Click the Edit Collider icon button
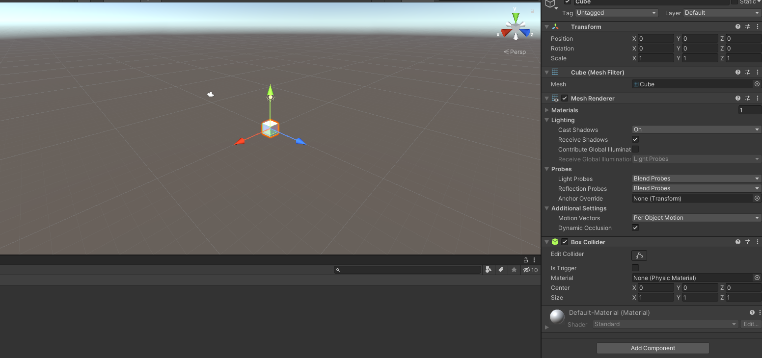This screenshot has height=358, width=762. (x=639, y=256)
